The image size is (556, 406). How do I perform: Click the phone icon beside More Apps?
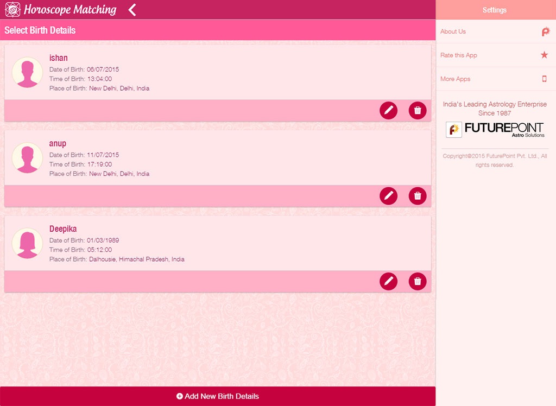click(545, 79)
